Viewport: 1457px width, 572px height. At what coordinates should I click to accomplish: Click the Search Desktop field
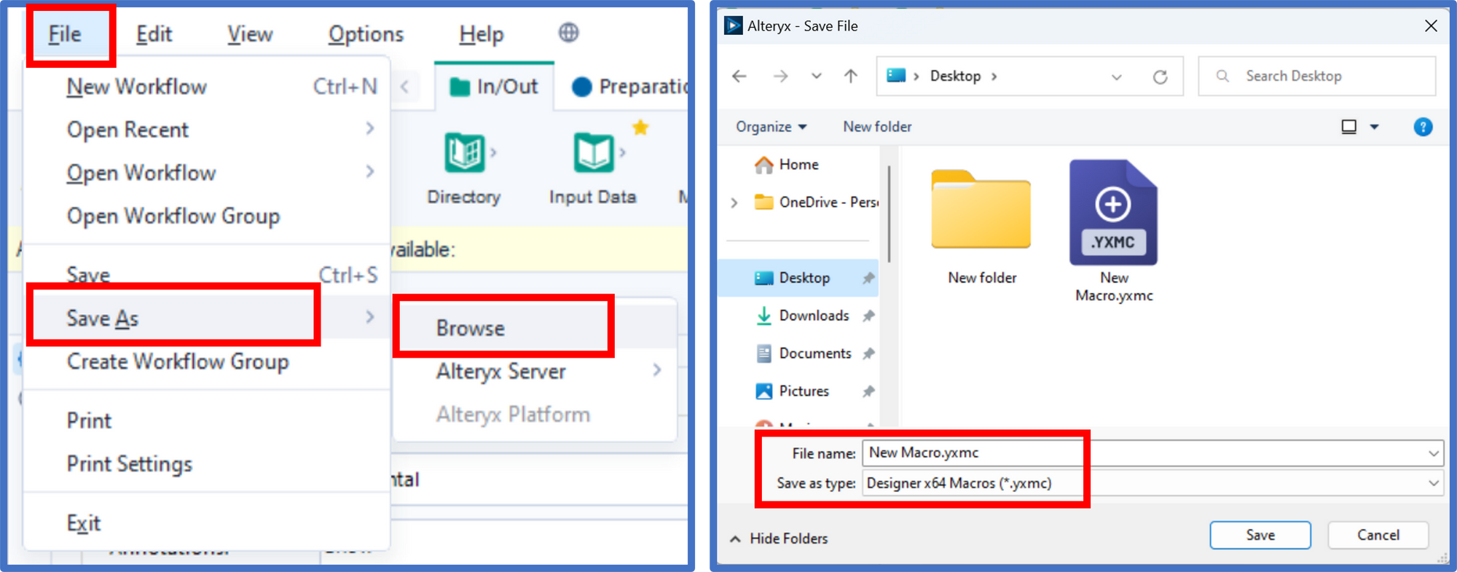point(1317,76)
